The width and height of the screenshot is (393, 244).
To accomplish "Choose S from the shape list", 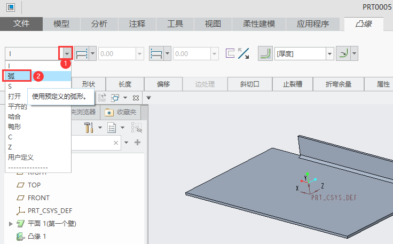I will click(38, 86).
